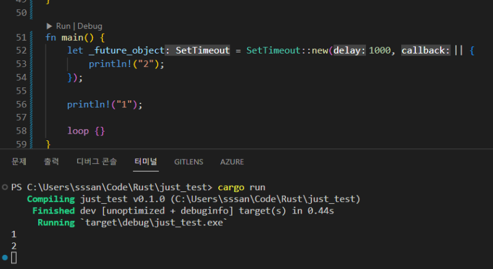Click the Debug code lens above main
The height and width of the screenshot is (269, 493).
(x=90, y=26)
